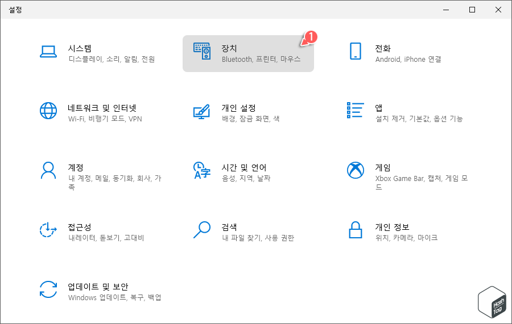
Task: Go to the 계정 title
Action: 76,167
